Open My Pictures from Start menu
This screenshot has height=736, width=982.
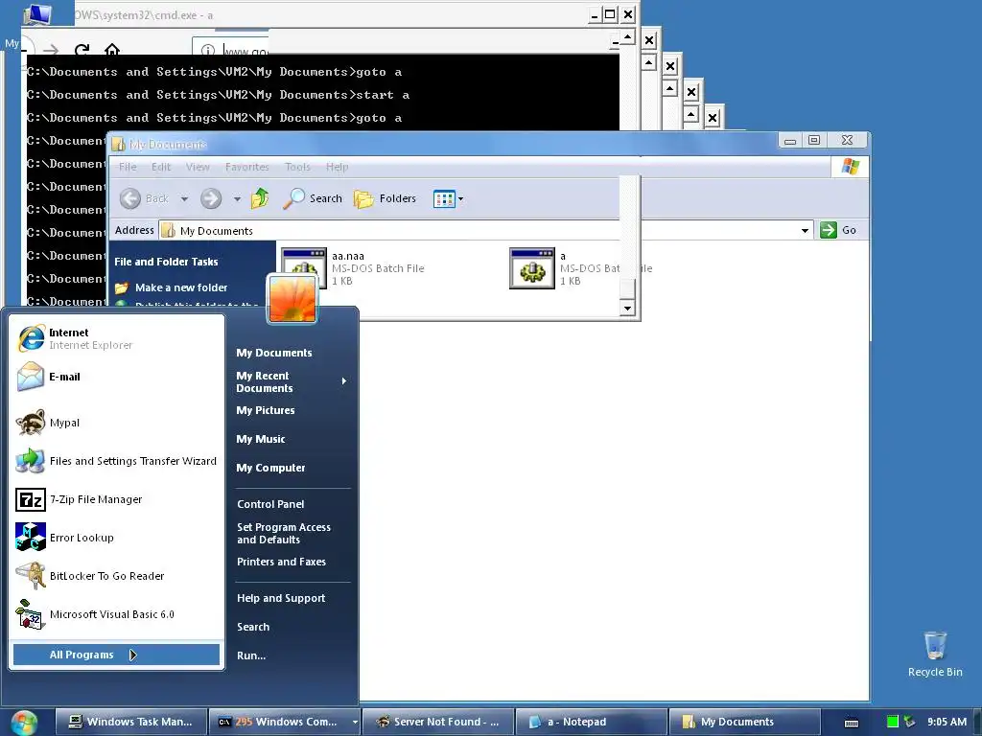[x=266, y=410]
